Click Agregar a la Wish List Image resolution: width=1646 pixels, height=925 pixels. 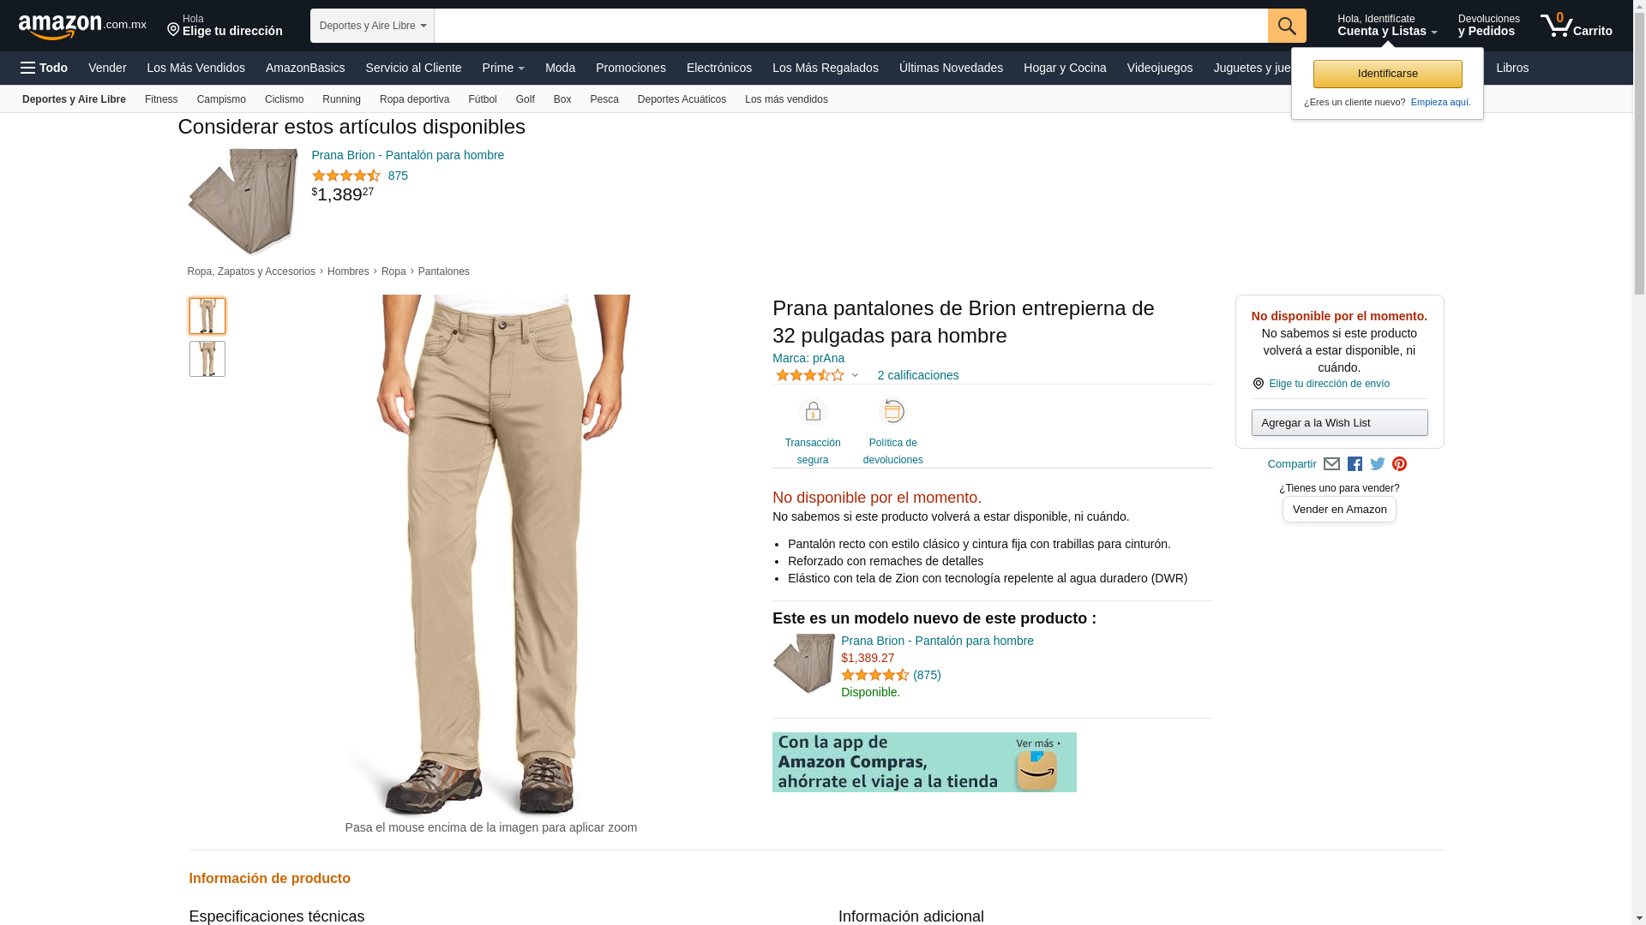click(x=1339, y=423)
